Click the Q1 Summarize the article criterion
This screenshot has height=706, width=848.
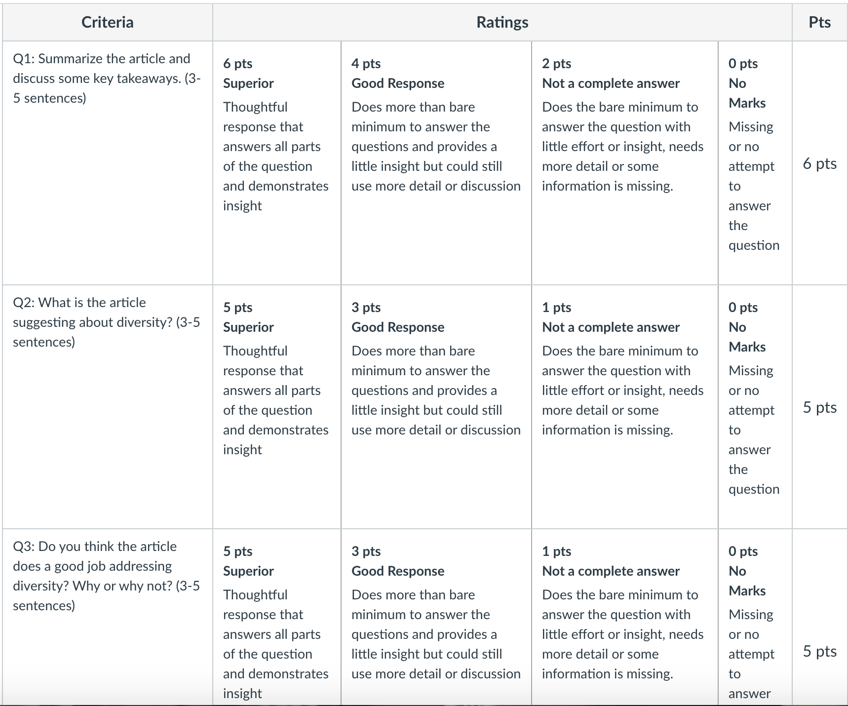coord(107,78)
